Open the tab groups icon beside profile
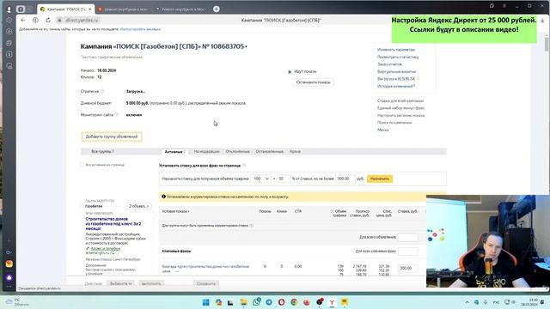The image size is (550, 309). point(21,9)
